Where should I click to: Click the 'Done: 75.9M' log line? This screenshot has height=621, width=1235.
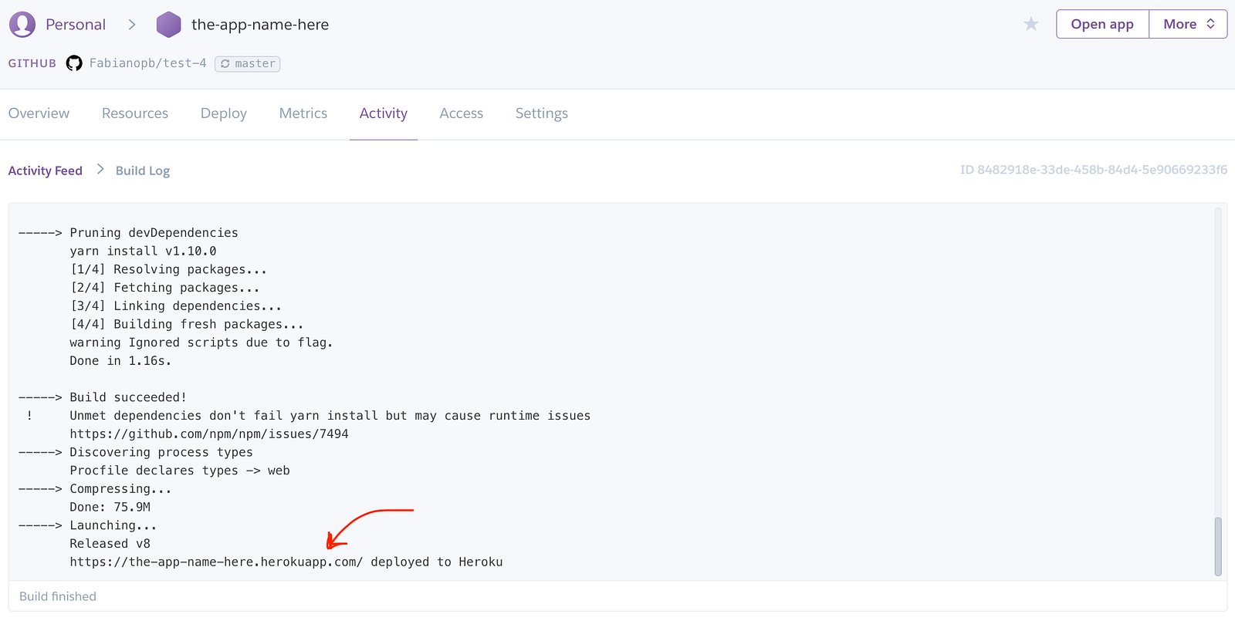pyautogui.click(x=110, y=508)
